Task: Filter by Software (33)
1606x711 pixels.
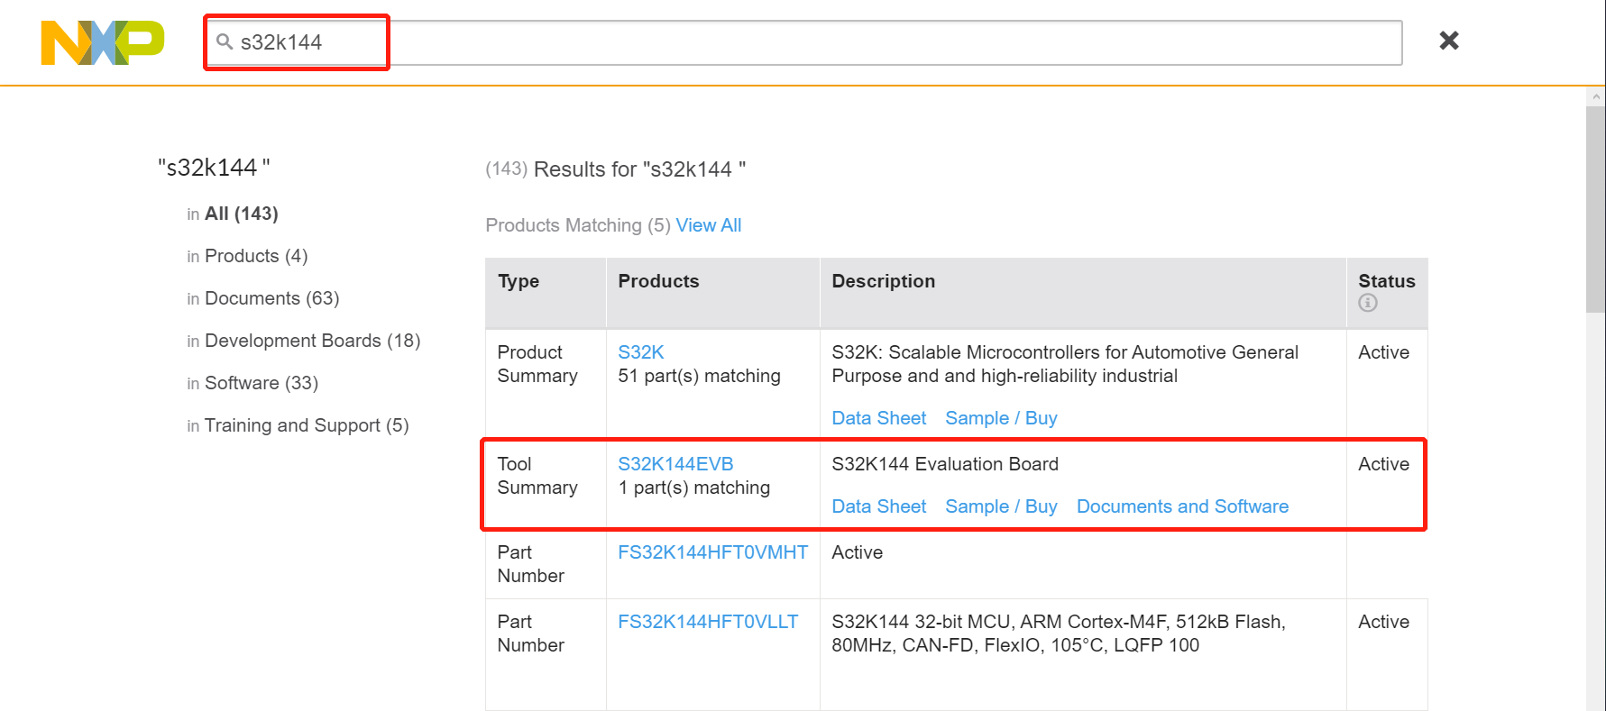Action: coord(261,383)
